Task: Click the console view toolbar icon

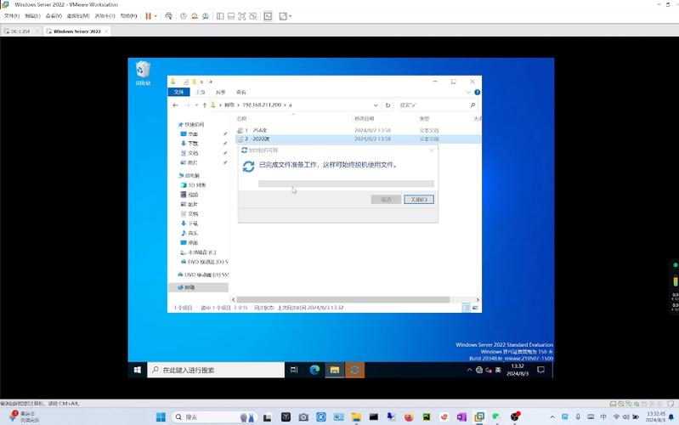Action: [x=268, y=16]
